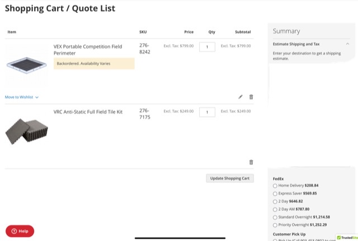Open the VRC Anti-Static Full Field Tile Kit link
Image resolution: width=358 pixels, height=241 pixels.
pos(88,112)
